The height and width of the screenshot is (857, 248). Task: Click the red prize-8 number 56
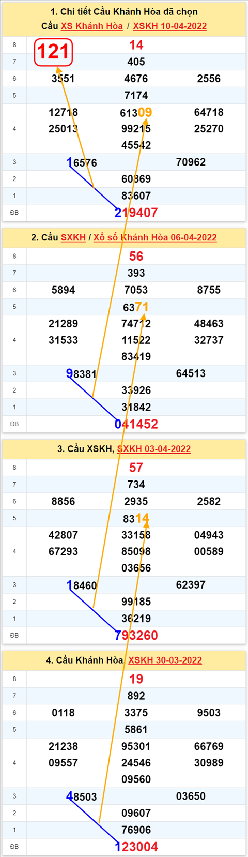[x=136, y=257]
